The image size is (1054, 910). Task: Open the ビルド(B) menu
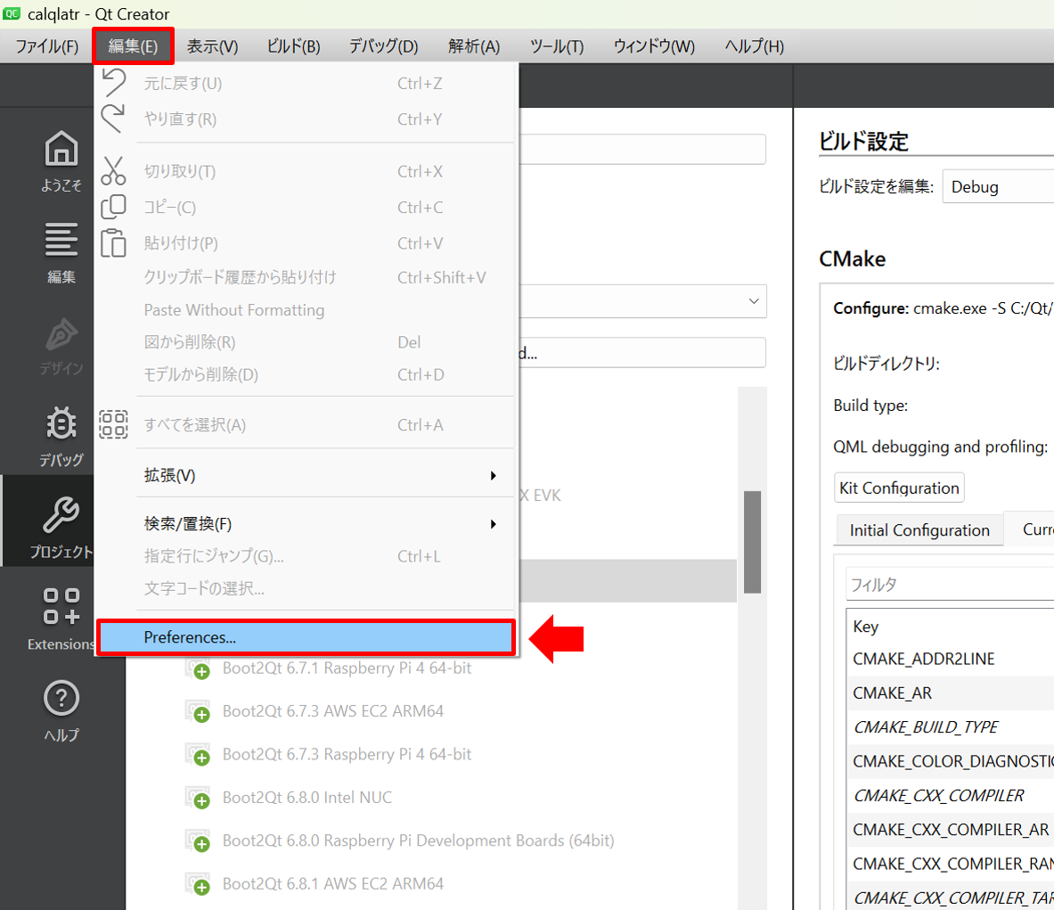coord(293,46)
